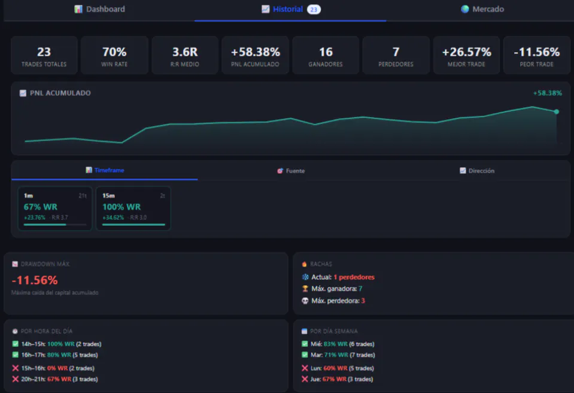Open the Dashboard tab

pos(99,9)
